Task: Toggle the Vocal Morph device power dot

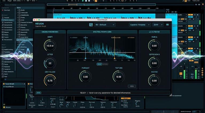Action: (x=4, y=84)
